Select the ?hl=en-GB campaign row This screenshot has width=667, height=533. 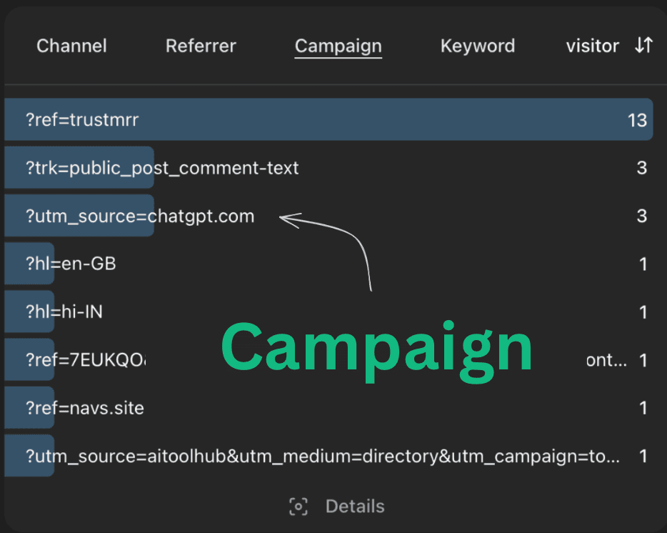point(329,264)
